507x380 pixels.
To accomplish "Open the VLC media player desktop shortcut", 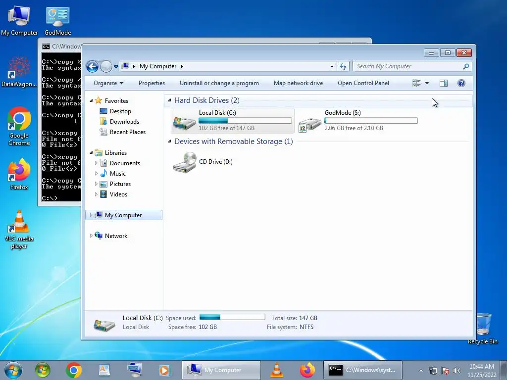I will [x=19, y=230].
